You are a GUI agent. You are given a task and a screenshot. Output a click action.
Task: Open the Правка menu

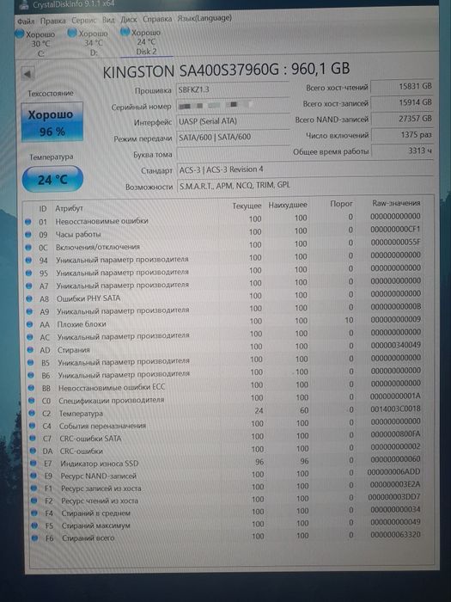click(53, 21)
